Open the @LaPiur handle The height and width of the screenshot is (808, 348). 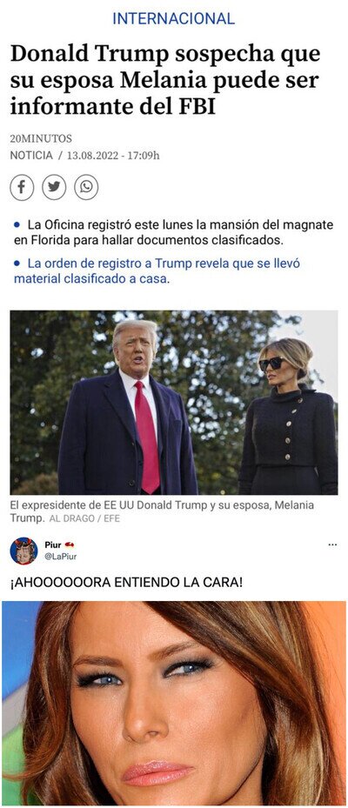[x=60, y=557]
